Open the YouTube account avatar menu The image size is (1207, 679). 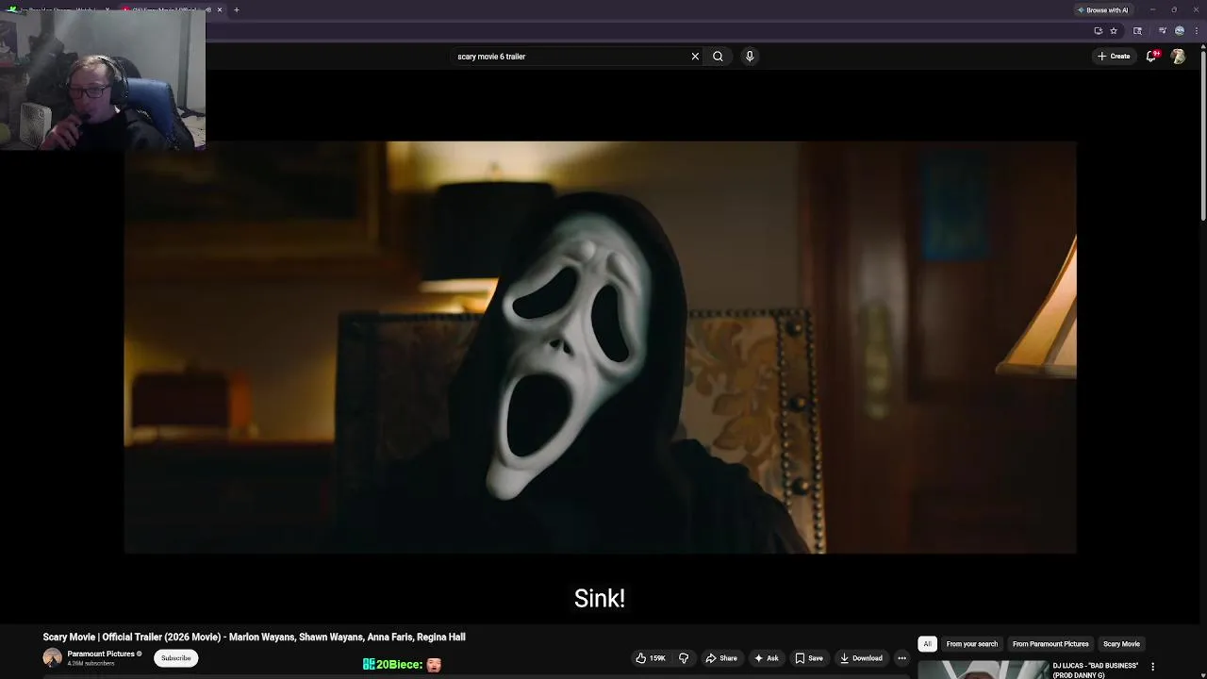[x=1178, y=57]
